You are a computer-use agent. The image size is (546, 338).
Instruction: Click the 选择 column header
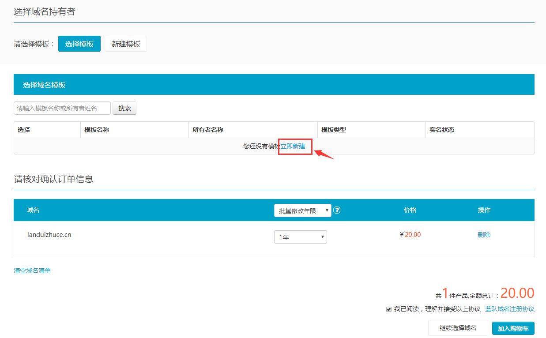[x=24, y=130]
